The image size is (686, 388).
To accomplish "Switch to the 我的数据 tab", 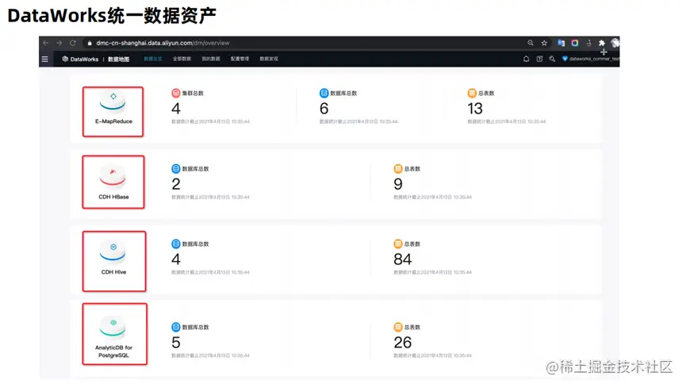I will click(x=211, y=59).
